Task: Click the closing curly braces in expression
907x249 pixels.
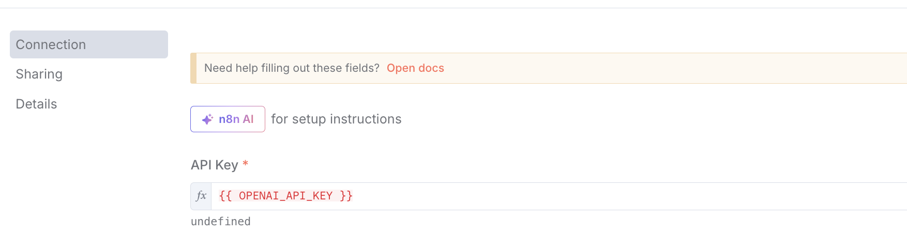Action: click(x=346, y=196)
